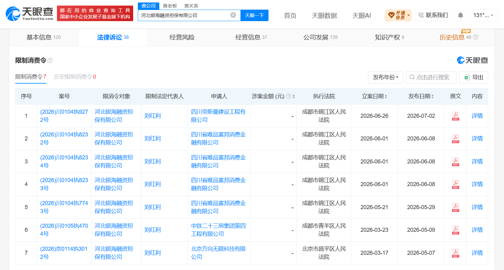Switch to 基本信息 tab
The height and width of the screenshot is (270, 504).
click(44, 37)
